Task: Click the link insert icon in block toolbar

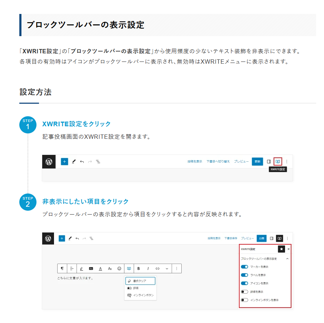Action: tap(157, 268)
